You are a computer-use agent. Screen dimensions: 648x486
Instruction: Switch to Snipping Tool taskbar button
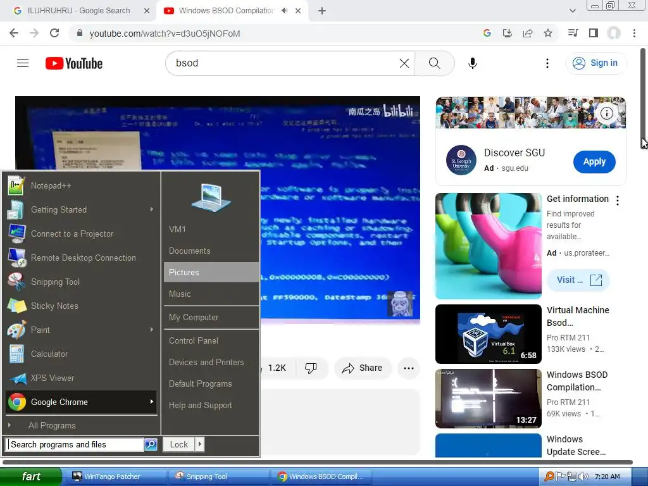click(218, 477)
